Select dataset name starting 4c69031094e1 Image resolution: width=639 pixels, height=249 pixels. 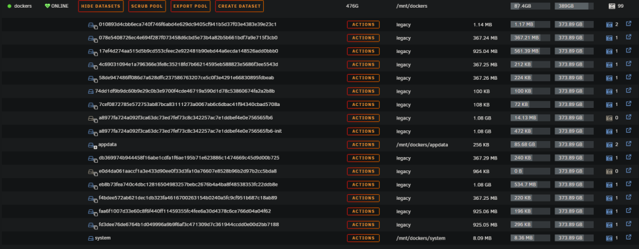click(x=189, y=64)
